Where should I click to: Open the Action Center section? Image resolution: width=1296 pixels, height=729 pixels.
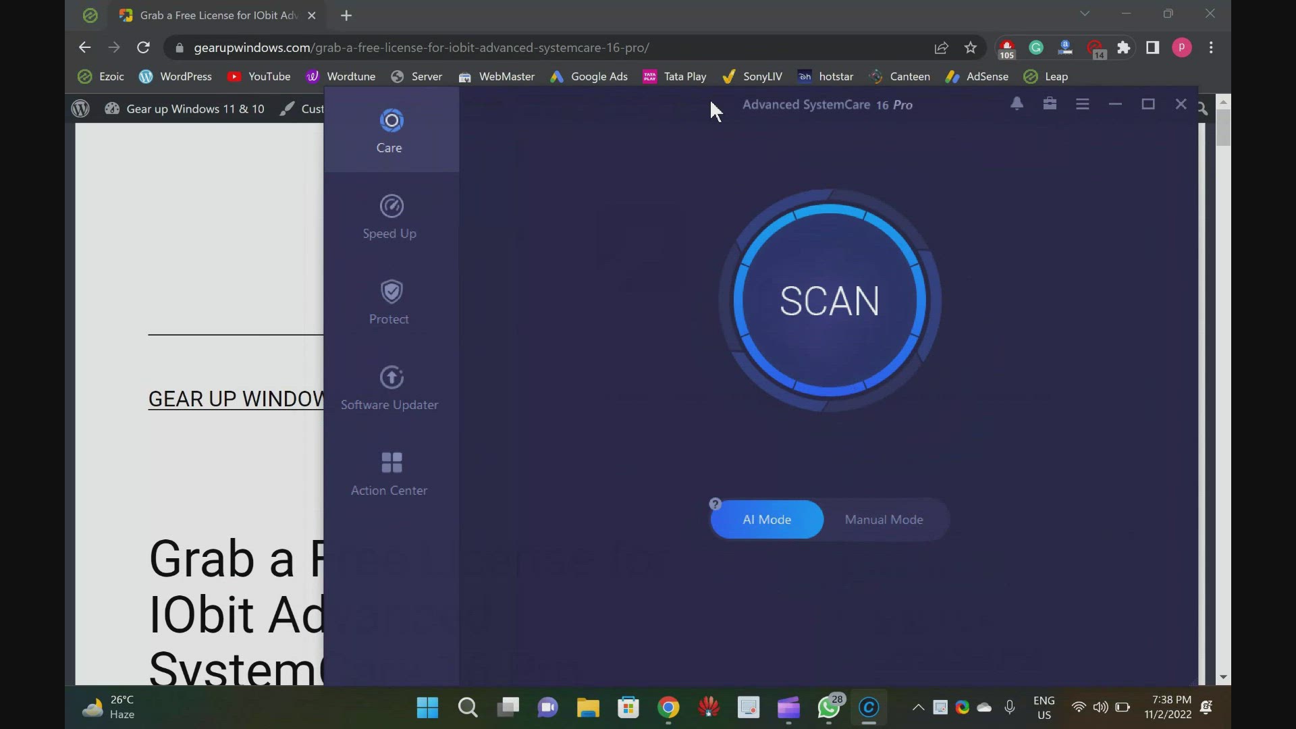coord(390,474)
